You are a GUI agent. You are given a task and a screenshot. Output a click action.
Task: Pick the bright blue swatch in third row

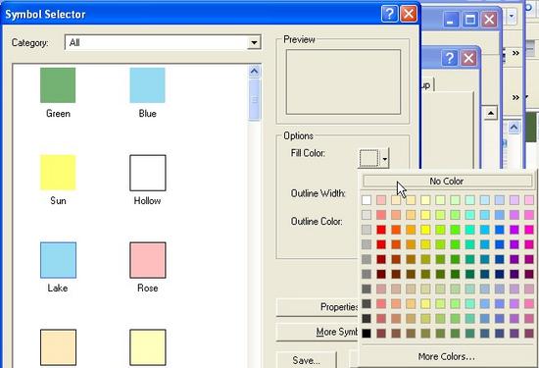500,230
